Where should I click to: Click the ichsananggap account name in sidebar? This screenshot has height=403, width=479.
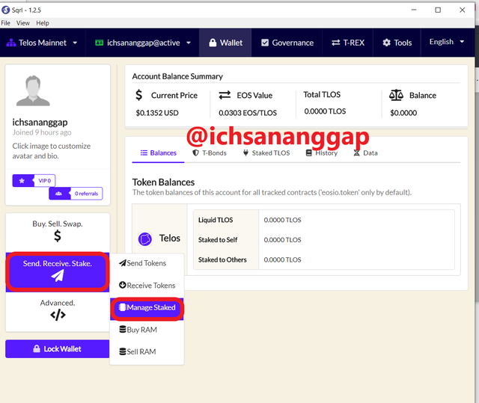pos(40,123)
